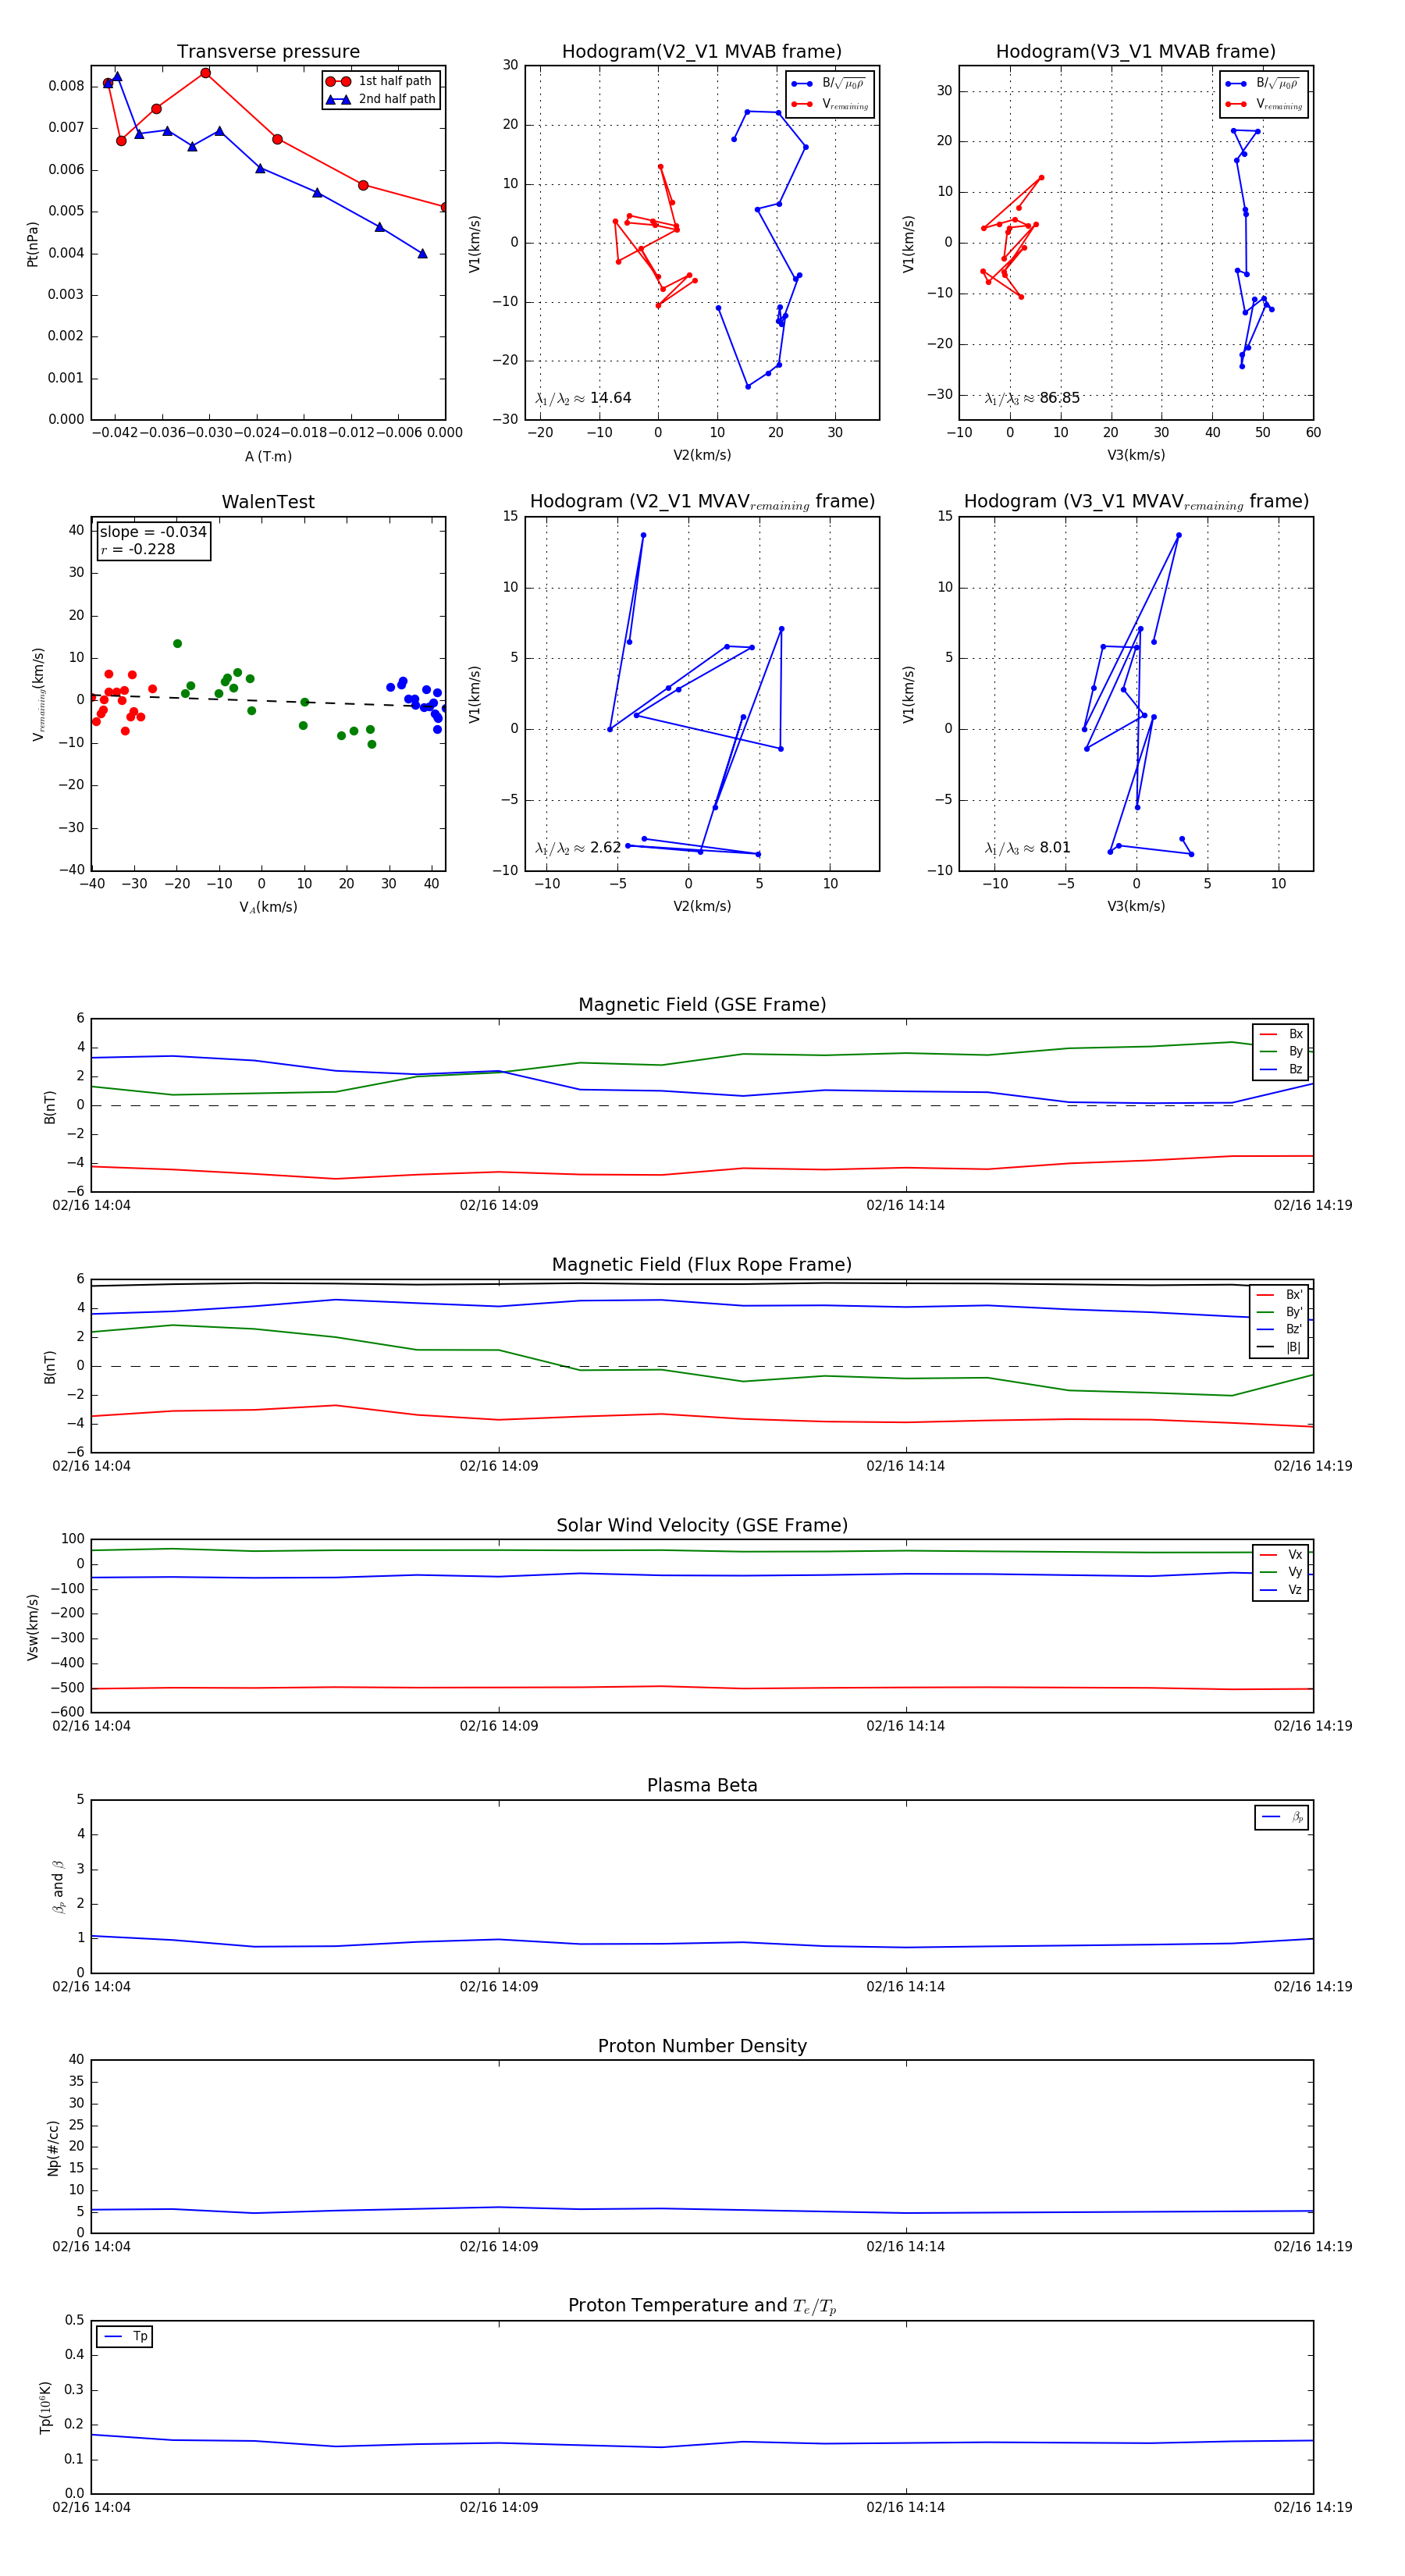This screenshot has height=2576, width=1405.
Task: Select the "Bz'" legend entry in Flux Rope plot
Action: [x=1279, y=1329]
